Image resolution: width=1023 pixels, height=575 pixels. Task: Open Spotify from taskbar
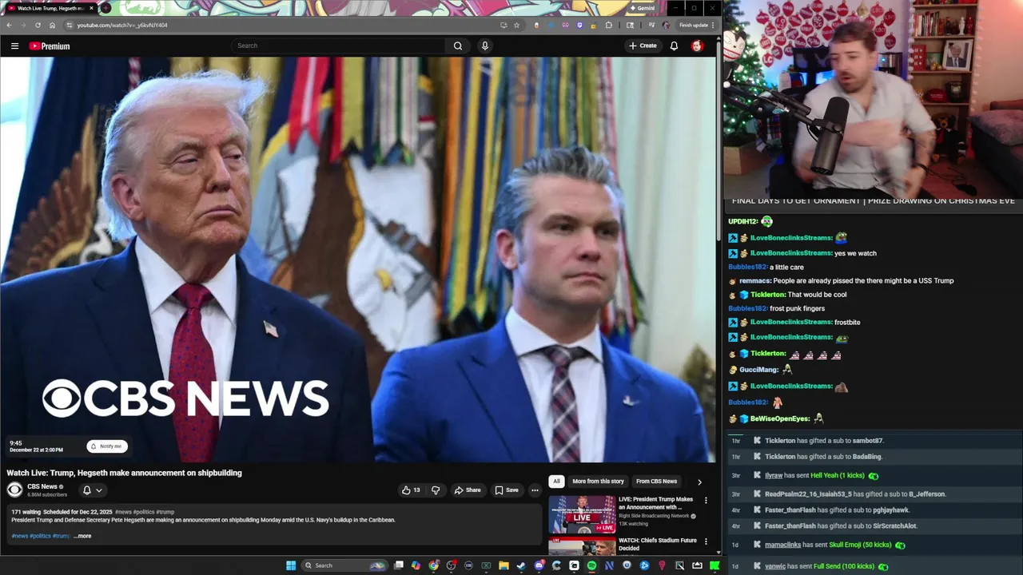tap(591, 565)
